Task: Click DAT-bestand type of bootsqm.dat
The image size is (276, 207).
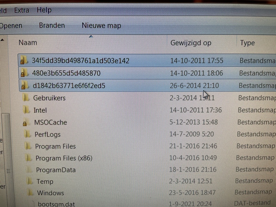Action: pyautogui.click(x=252, y=203)
